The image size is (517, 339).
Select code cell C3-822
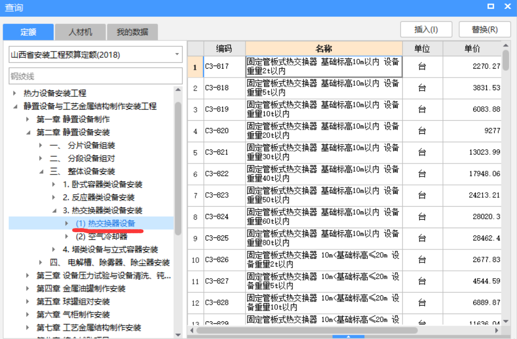[224, 173]
